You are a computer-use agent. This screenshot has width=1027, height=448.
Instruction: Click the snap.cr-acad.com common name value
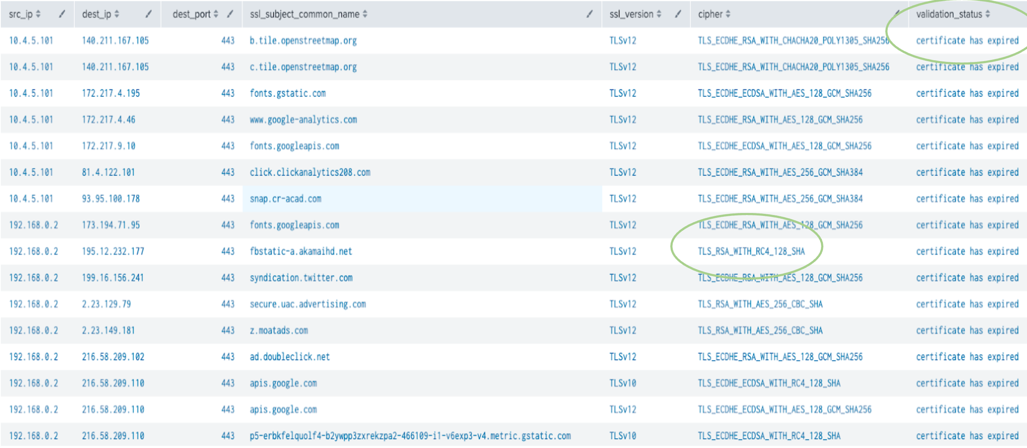click(x=285, y=199)
